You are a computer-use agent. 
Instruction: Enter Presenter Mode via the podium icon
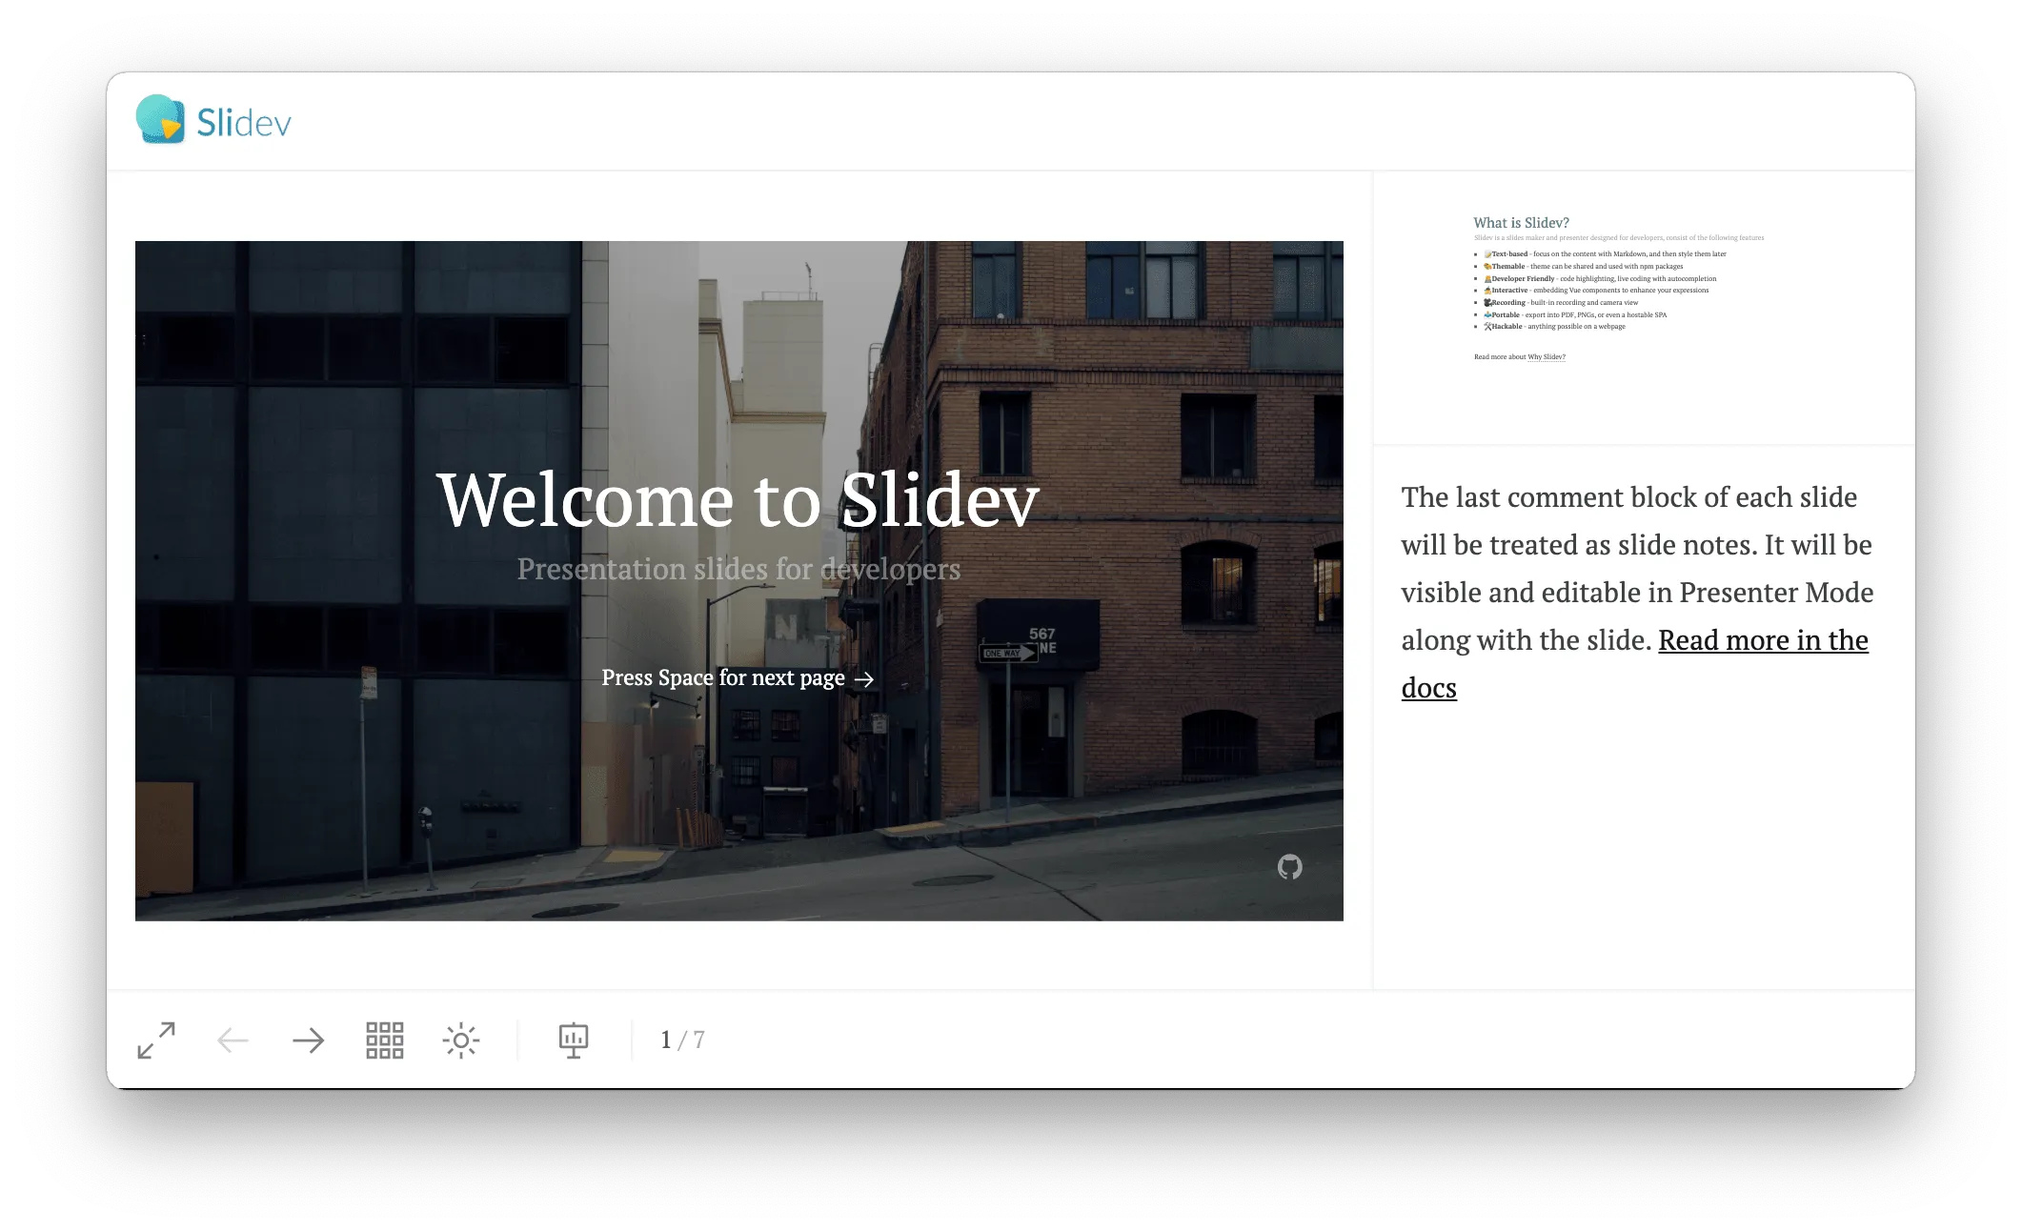click(573, 1039)
